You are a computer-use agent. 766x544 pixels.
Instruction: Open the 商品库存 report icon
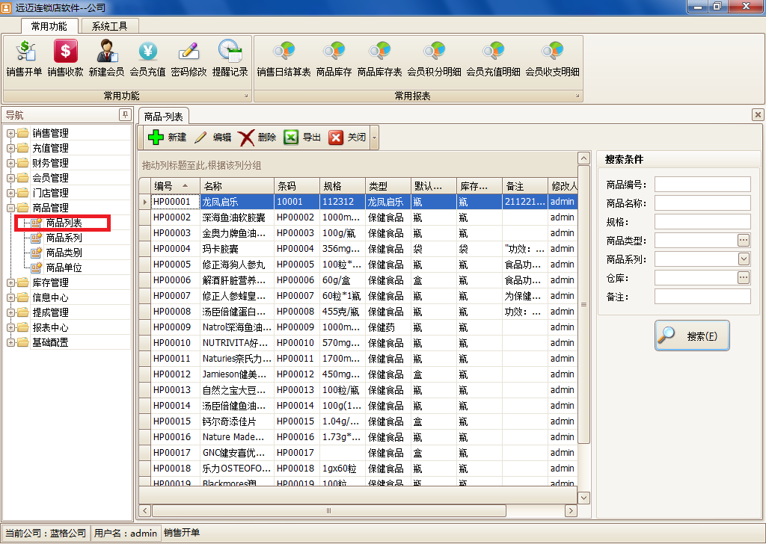pyautogui.click(x=334, y=58)
